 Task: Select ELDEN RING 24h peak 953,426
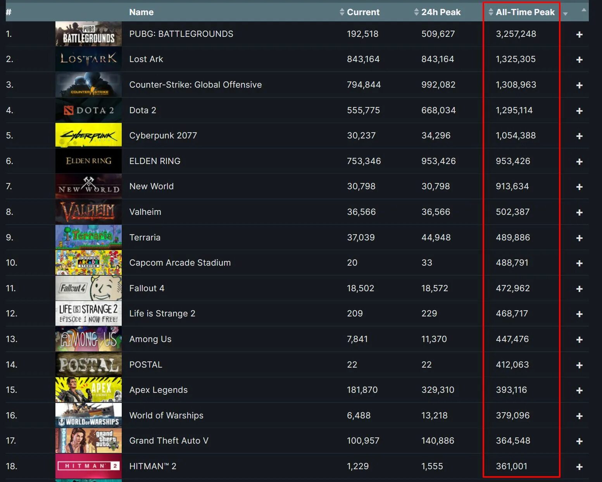[438, 161]
